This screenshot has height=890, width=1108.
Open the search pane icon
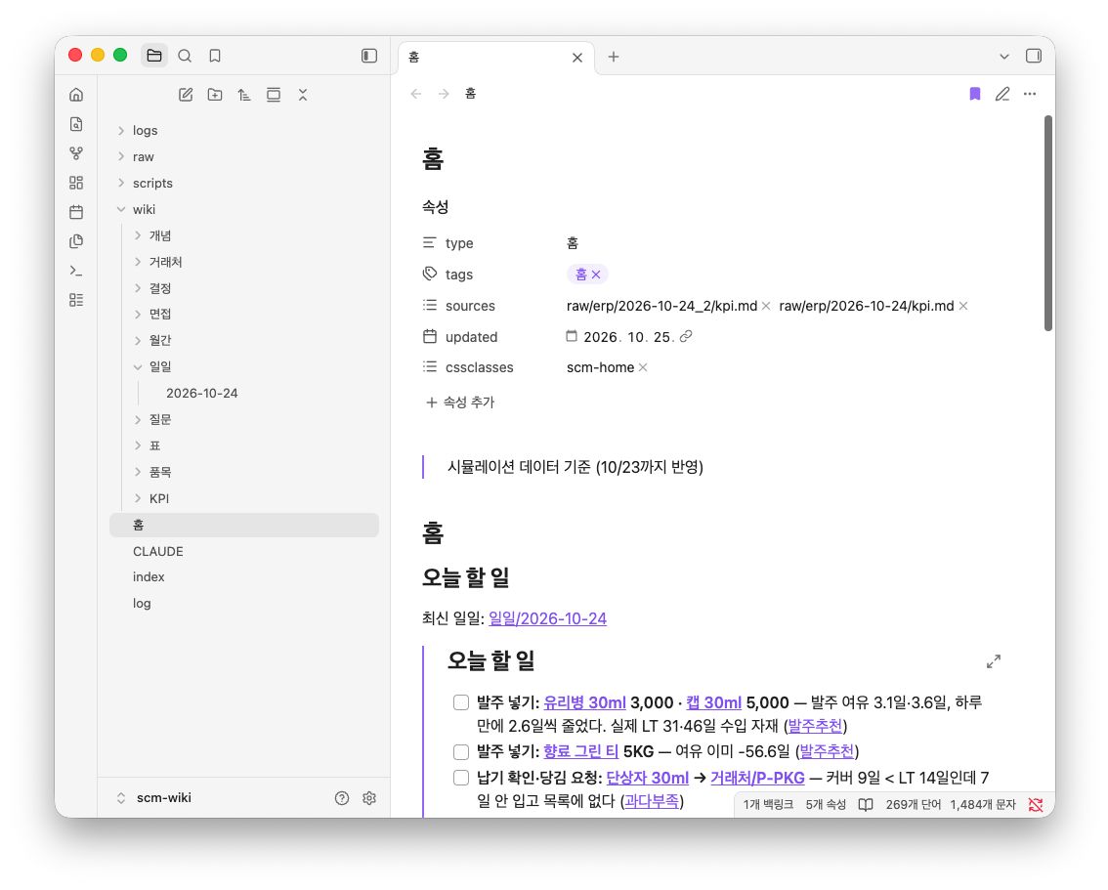pyautogui.click(x=185, y=56)
